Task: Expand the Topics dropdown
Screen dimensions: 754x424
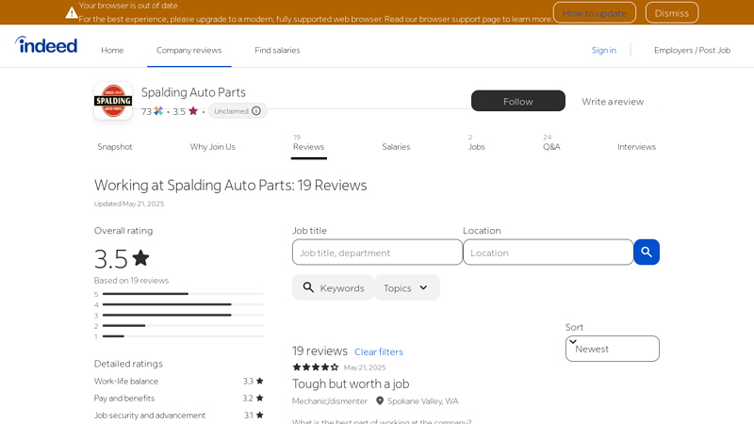Action: [406, 287]
